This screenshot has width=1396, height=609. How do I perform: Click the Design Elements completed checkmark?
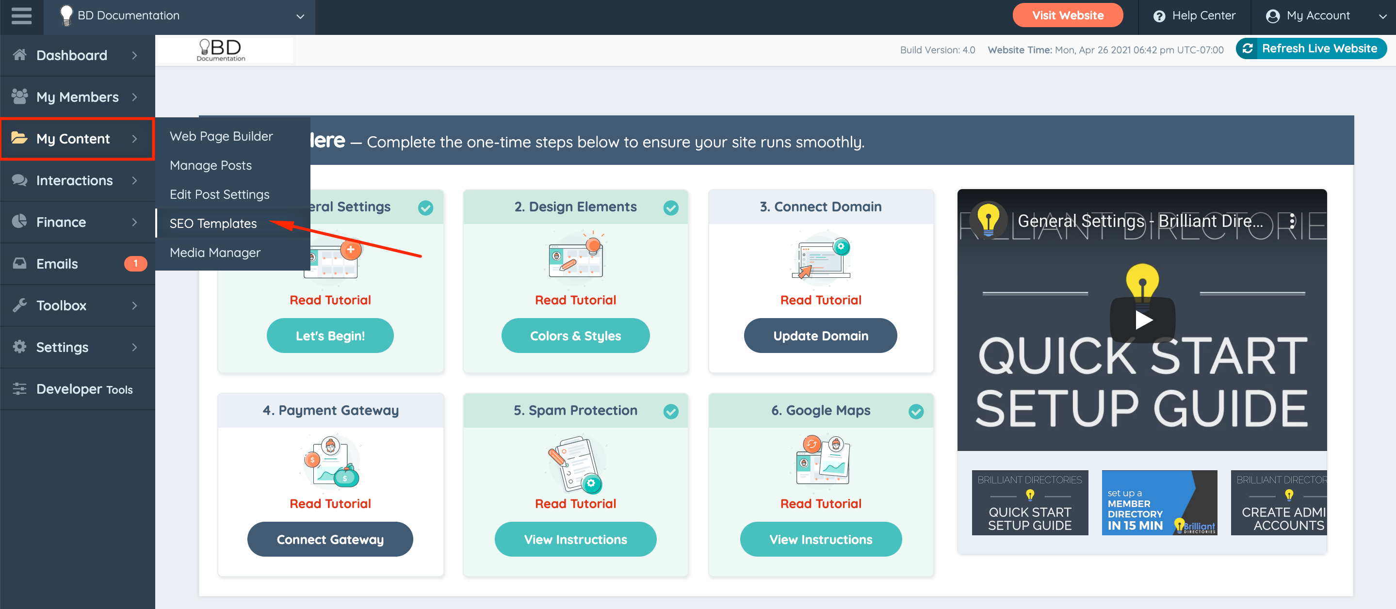(670, 208)
